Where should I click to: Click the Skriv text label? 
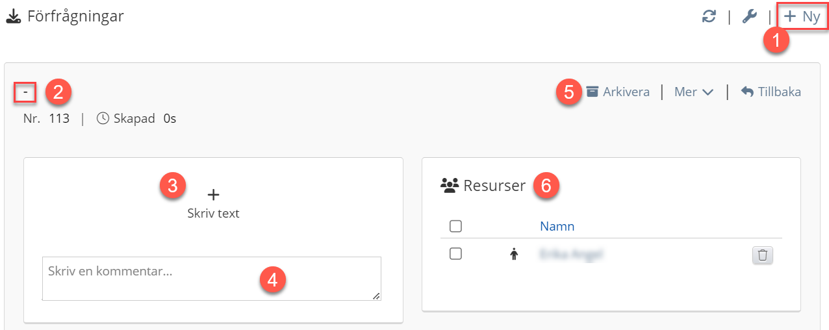(x=213, y=213)
